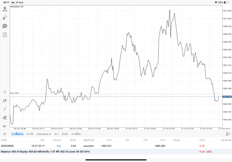232x162 pixels.
Task: Open the บันทึก journal tab
Action: pos(65,134)
